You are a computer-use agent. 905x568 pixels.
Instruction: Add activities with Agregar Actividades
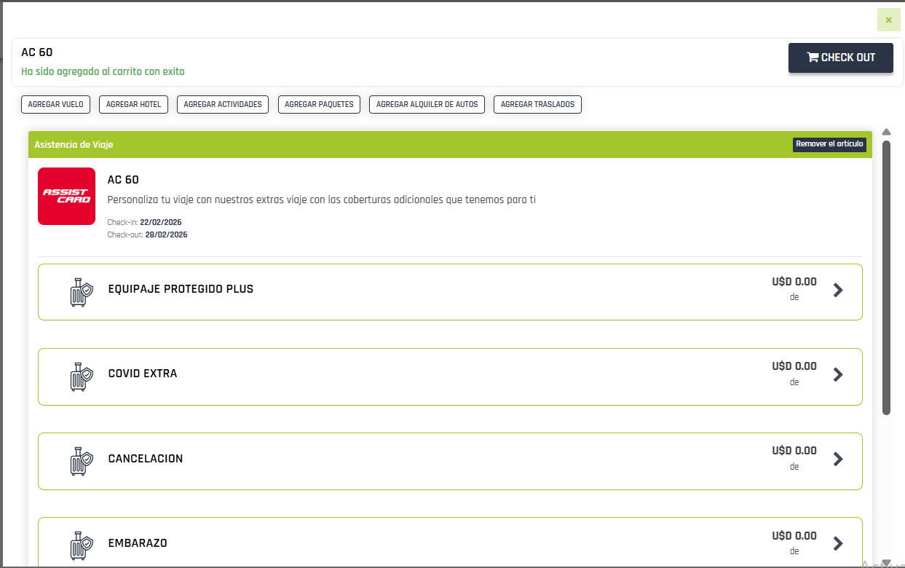[x=223, y=104]
